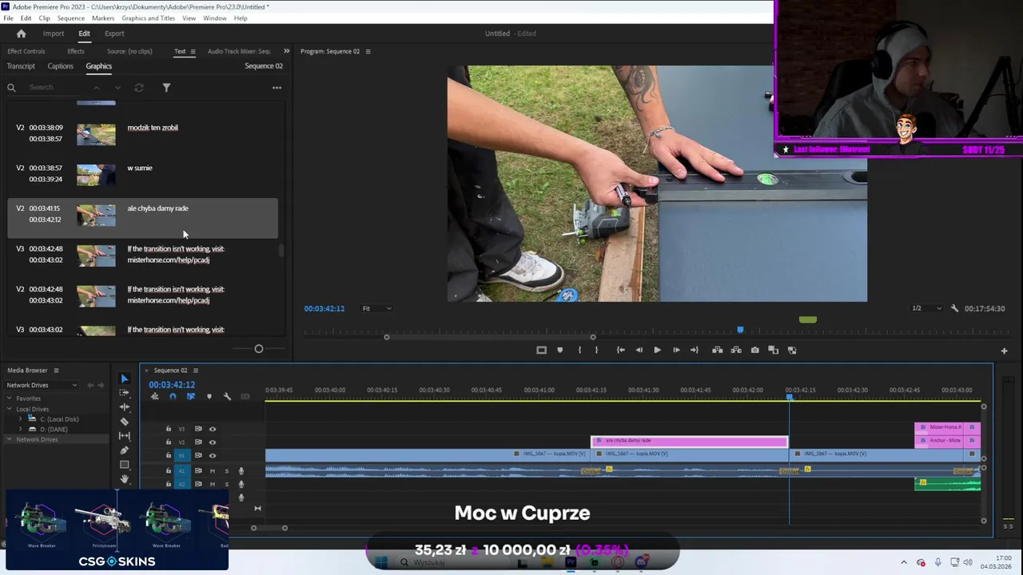
Task: Click the Extract button in Program monitor
Action: coord(735,350)
